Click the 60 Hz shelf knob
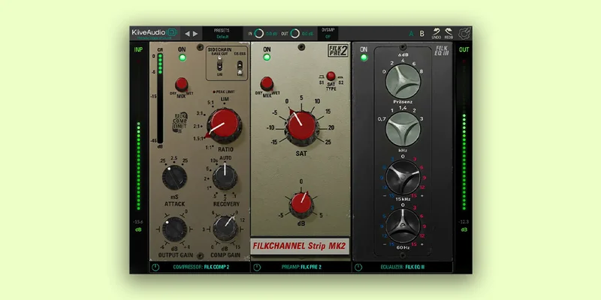Screen dimensions: 601x300 pyautogui.click(x=403, y=226)
